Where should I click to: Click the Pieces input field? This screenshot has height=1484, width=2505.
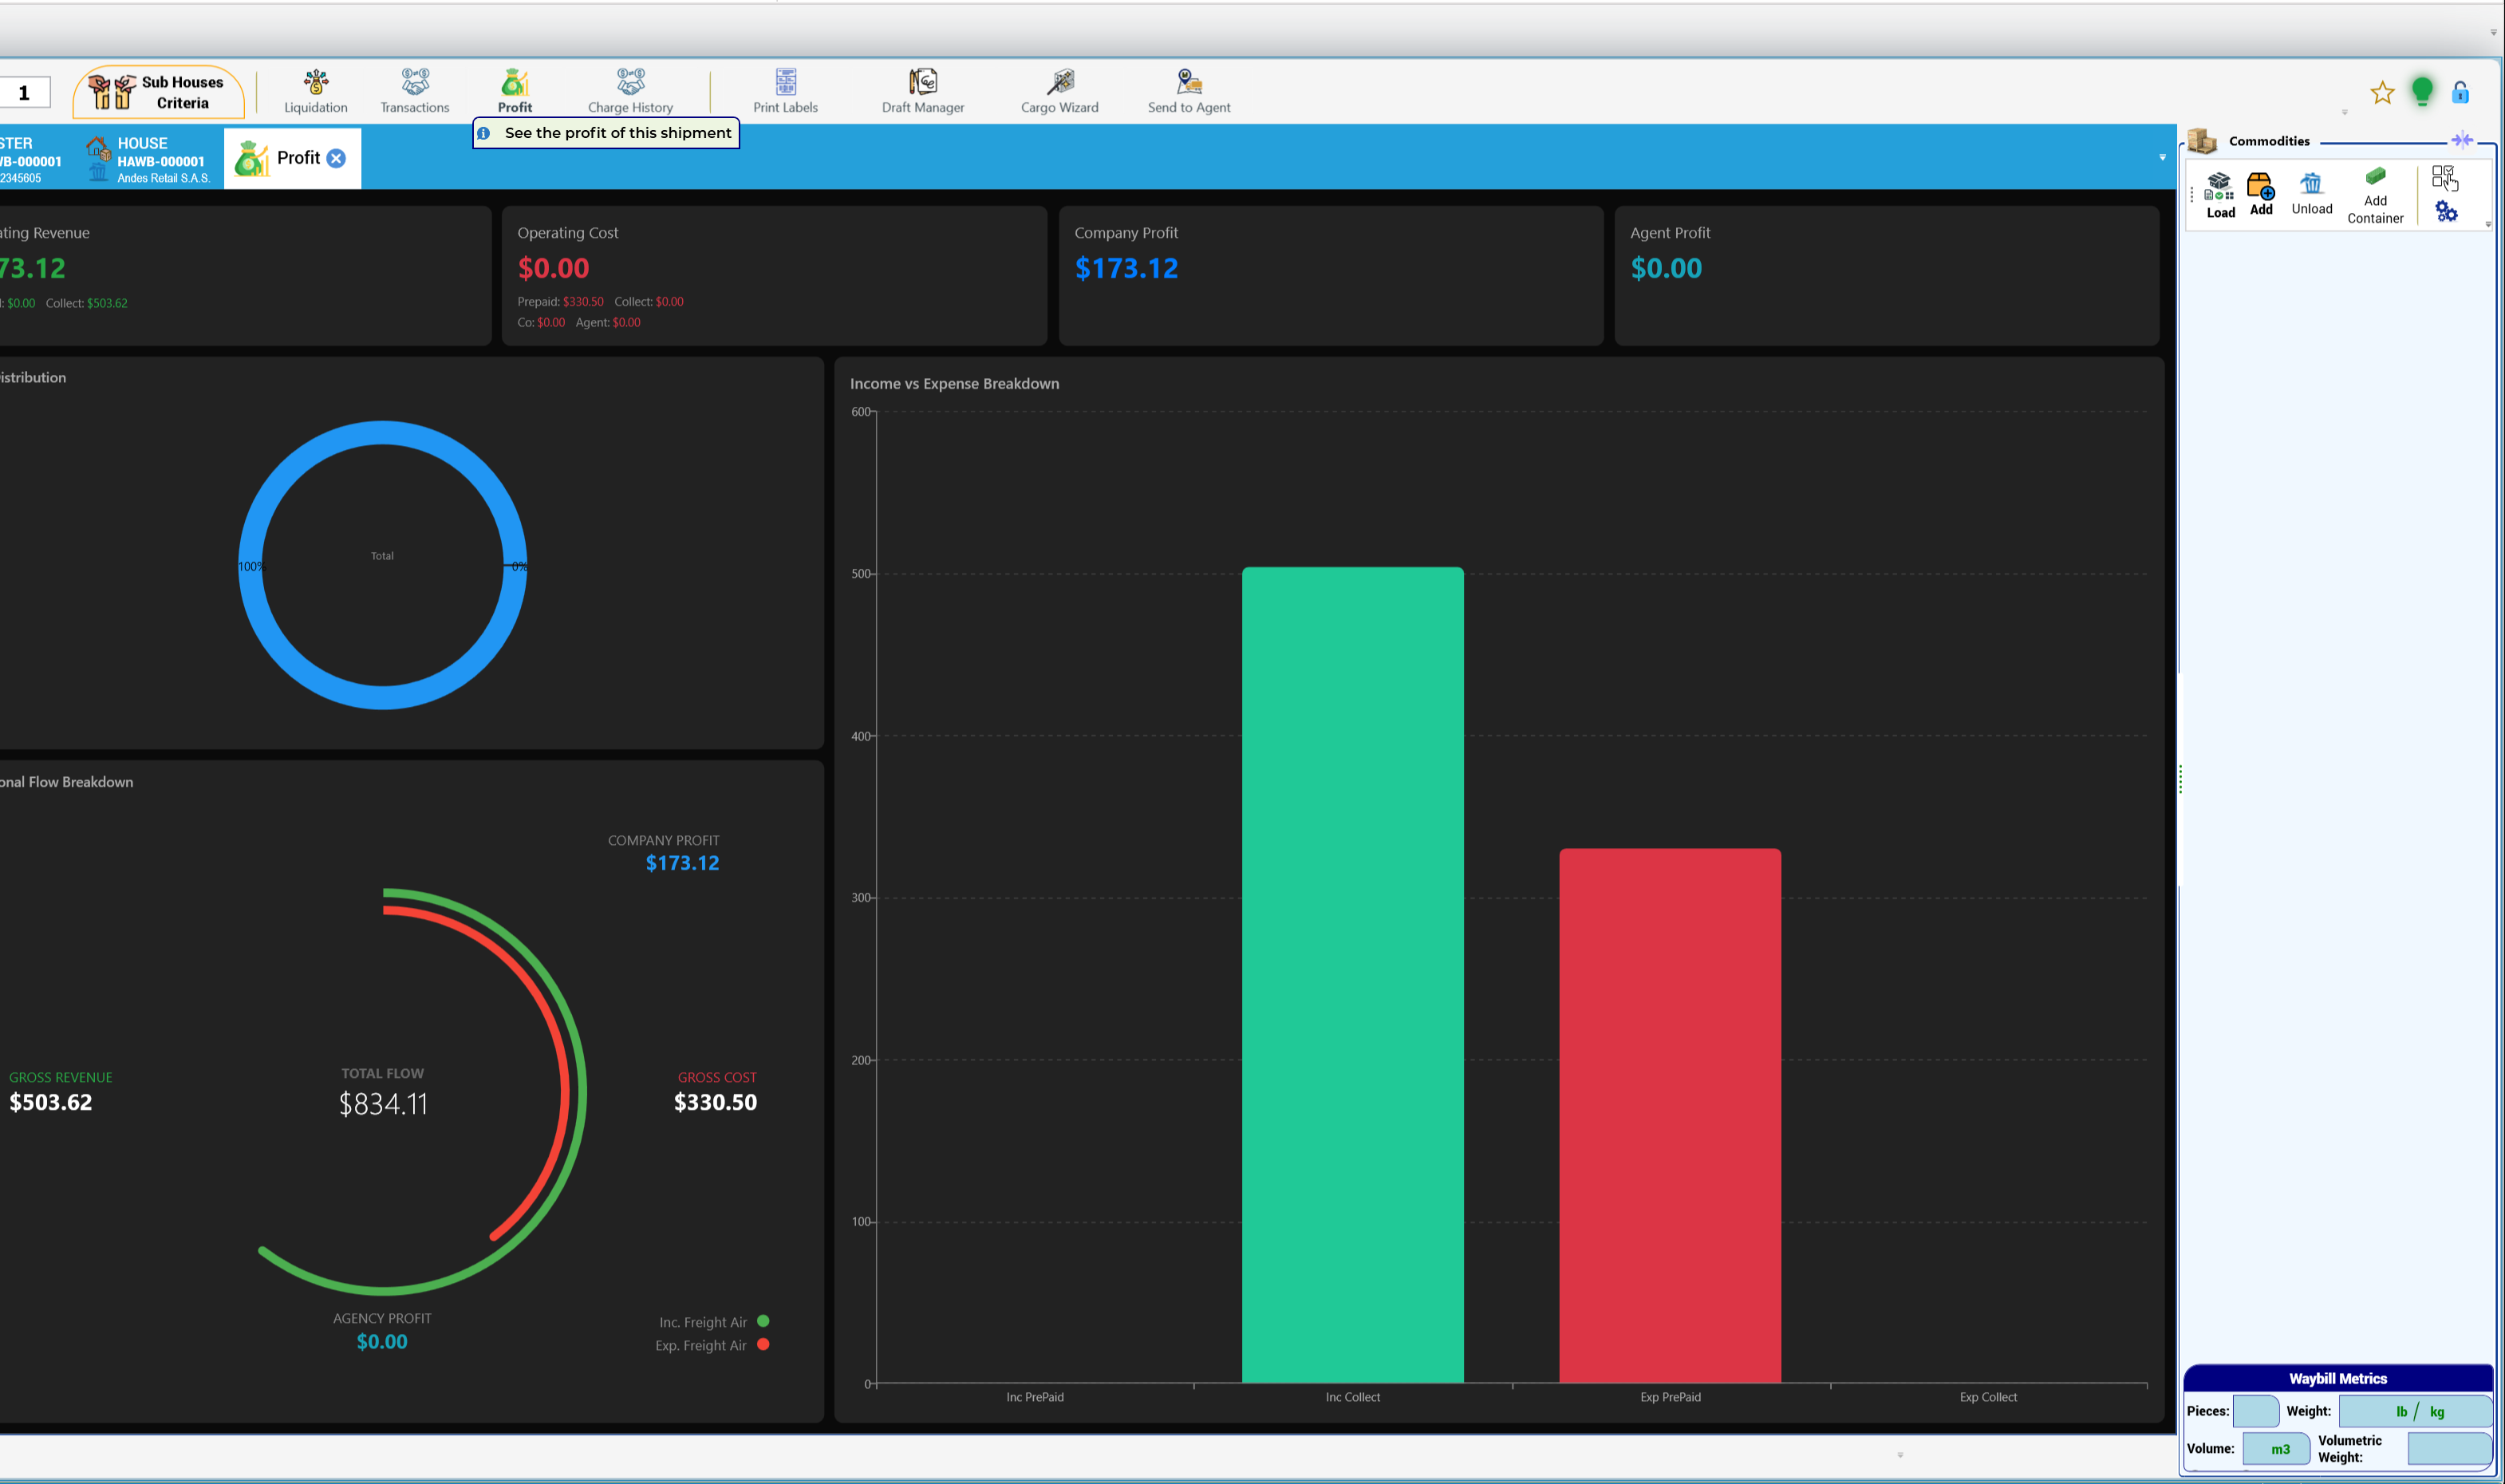pos(2255,1411)
